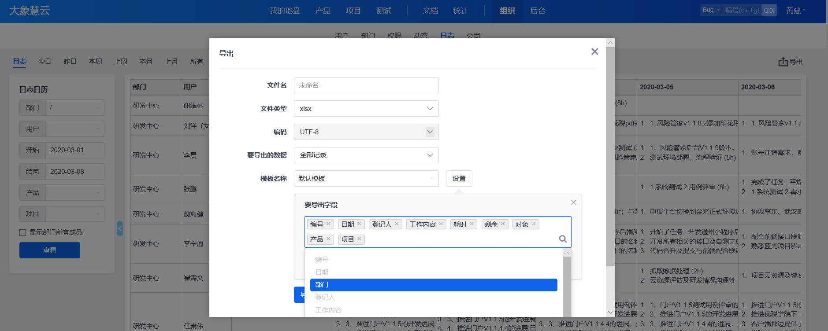828x331 pixels.
Task: Toggle 显示部门所有成员 checkbox
Action: click(23, 232)
